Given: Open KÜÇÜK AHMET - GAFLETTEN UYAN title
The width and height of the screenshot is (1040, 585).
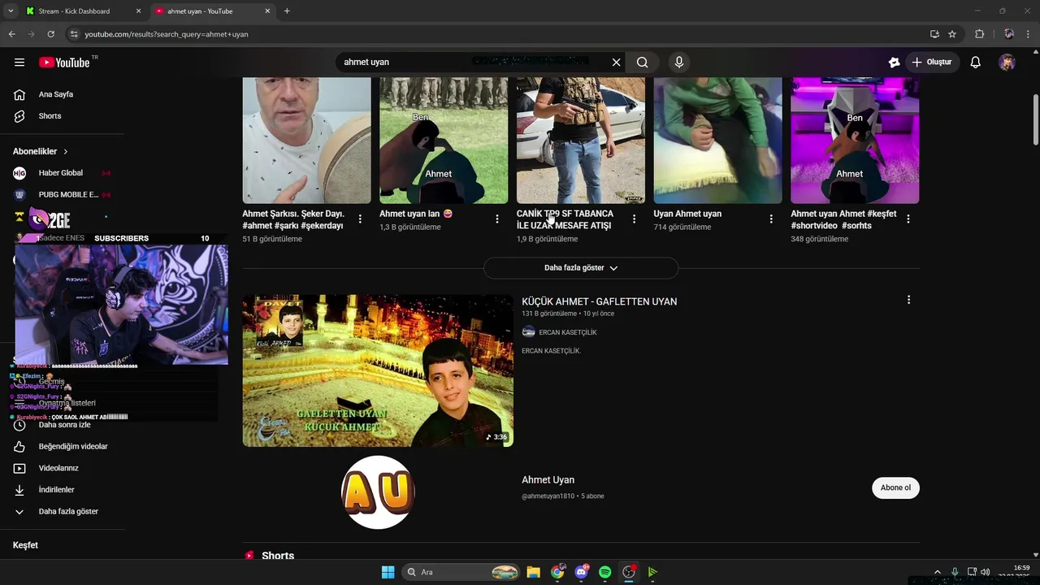Looking at the screenshot, I should tap(599, 301).
